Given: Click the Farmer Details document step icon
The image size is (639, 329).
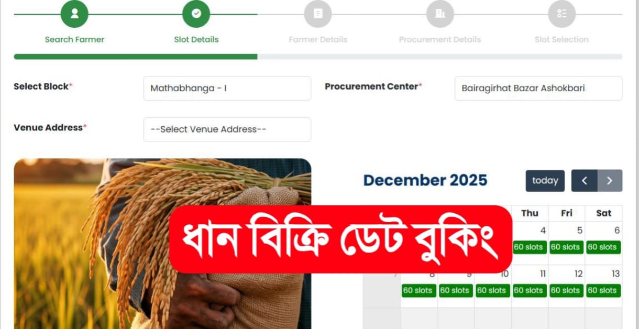Looking at the screenshot, I should pyautogui.click(x=318, y=14).
